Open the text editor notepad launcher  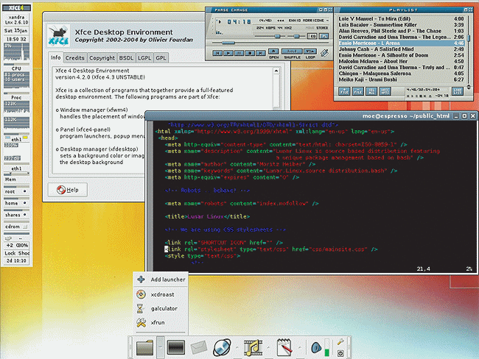point(284,347)
